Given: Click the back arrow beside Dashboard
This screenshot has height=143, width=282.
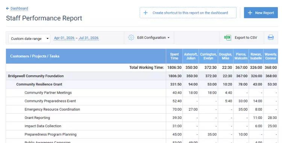Looking at the screenshot, I should [8, 8].
